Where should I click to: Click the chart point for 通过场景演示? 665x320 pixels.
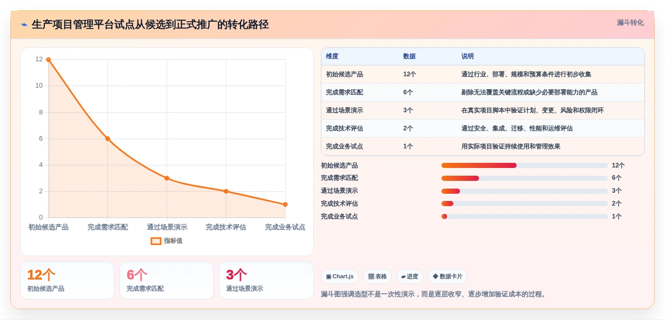click(x=167, y=178)
